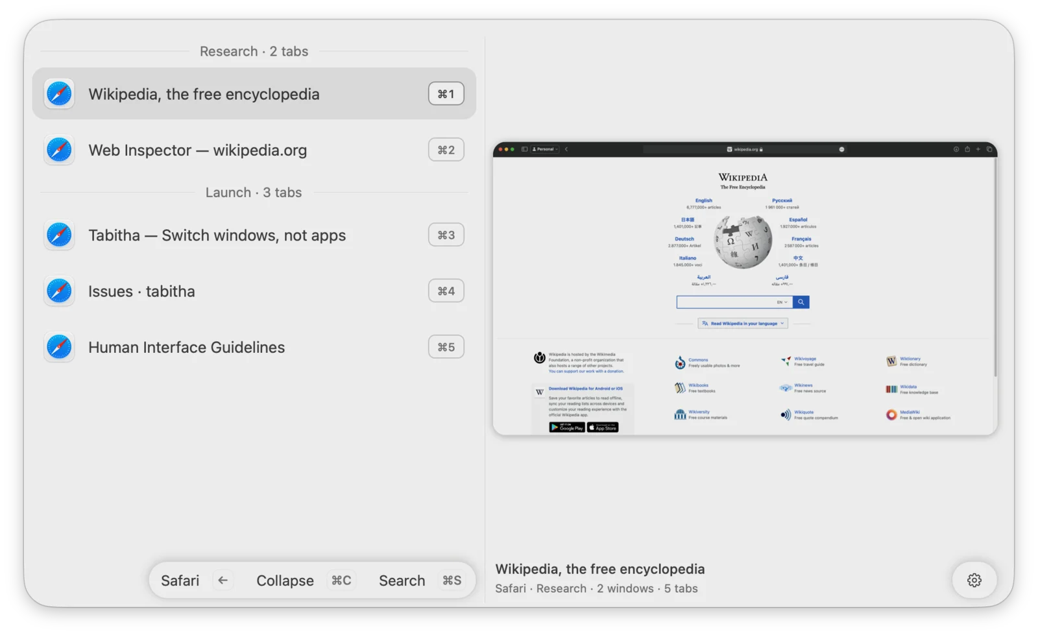Viewport: 1038px width, 635px height.
Task: Click Safari icon beside Human Interface Guidelines
Action: (59, 347)
